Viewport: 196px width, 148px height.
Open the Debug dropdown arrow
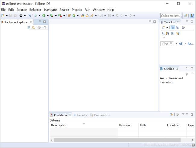click(40, 16)
